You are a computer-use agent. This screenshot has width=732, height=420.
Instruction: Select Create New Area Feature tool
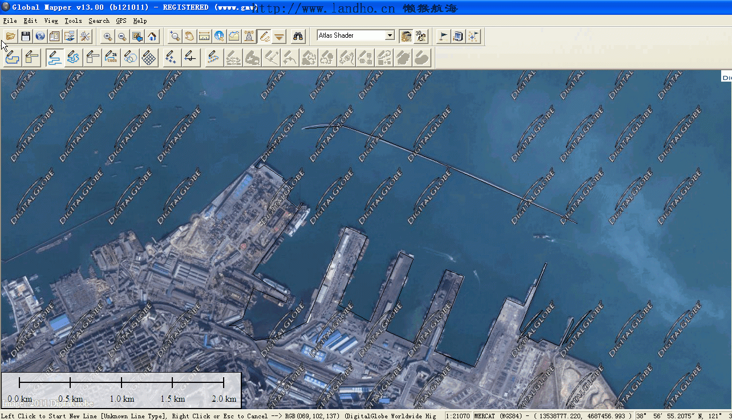(13, 58)
